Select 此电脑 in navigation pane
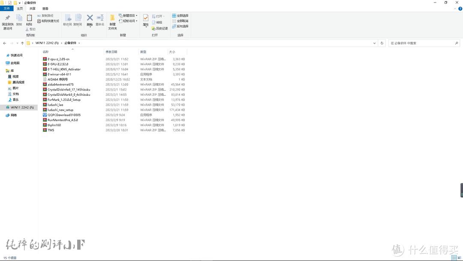Screen dimensions: 463x261 (x=15, y=63)
